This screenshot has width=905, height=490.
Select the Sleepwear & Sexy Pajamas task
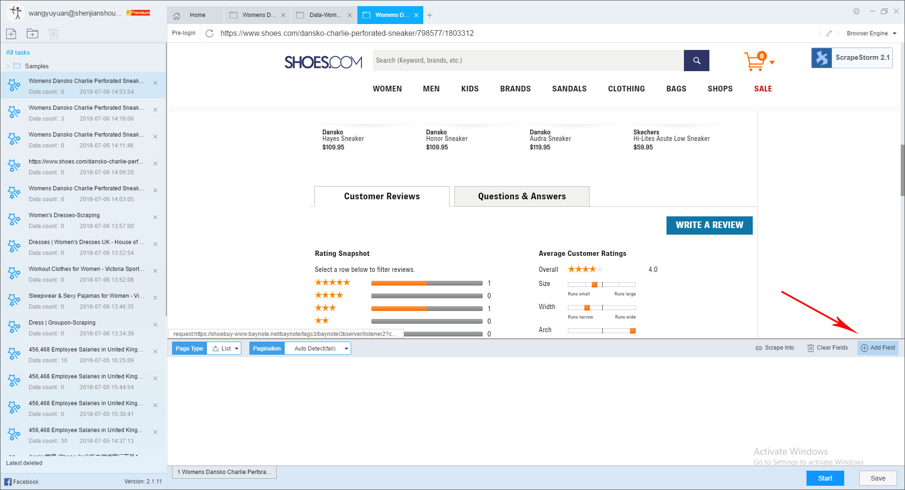pos(83,301)
